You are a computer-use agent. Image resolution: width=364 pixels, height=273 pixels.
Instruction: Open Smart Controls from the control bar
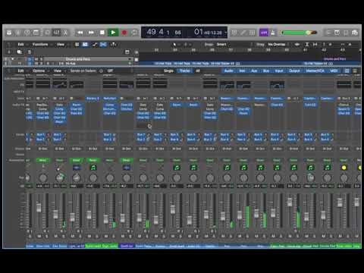(x=47, y=33)
